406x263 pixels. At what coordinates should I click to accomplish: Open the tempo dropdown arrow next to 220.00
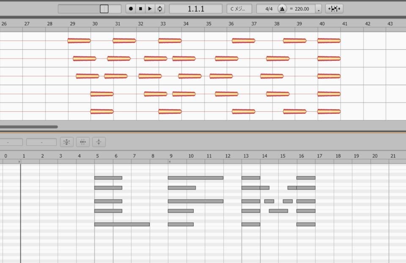coord(319,9)
